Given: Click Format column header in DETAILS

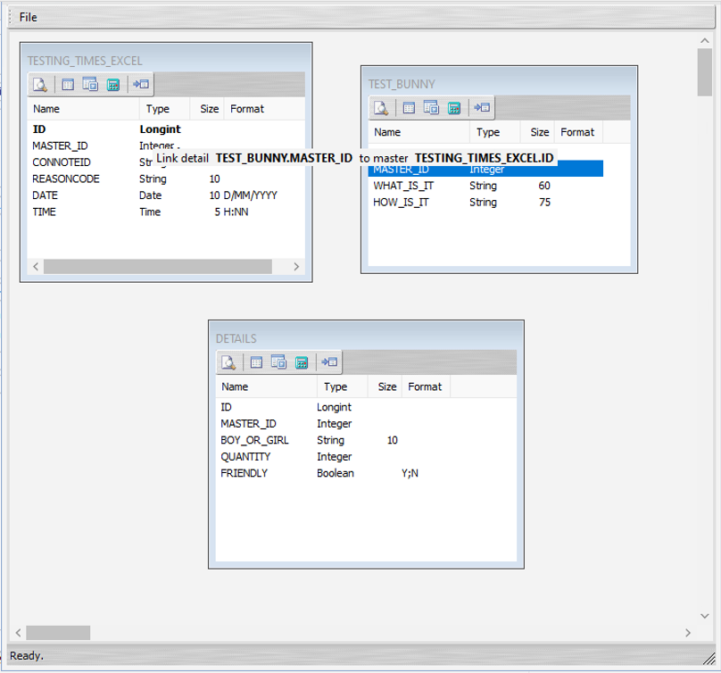Looking at the screenshot, I should click(426, 386).
